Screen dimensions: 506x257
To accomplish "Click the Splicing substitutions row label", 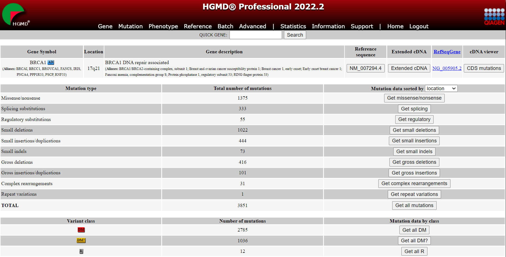I will [23, 109].
